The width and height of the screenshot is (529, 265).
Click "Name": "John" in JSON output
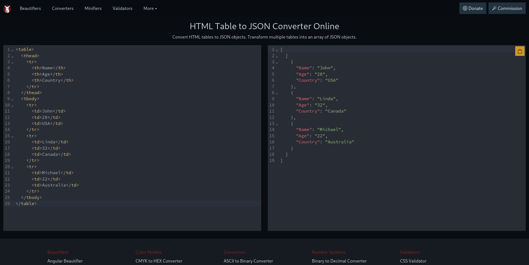coord(316,68)
